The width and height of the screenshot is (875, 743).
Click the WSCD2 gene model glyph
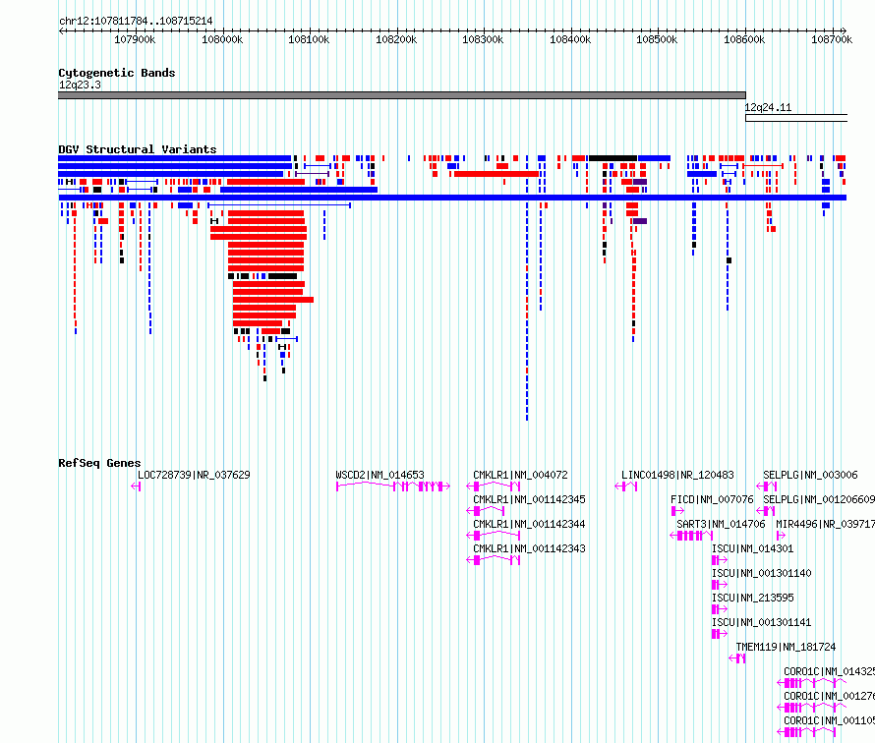[x=393, y=486]
